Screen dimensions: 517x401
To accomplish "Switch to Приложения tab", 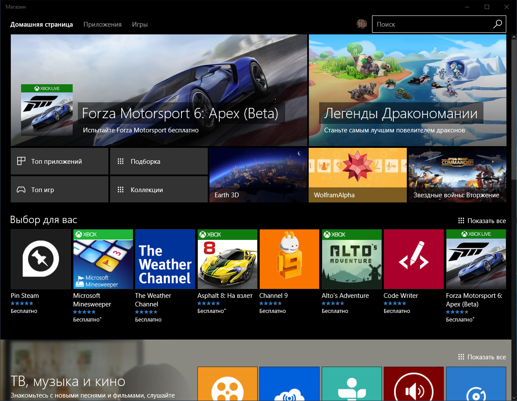I will 102,24.
